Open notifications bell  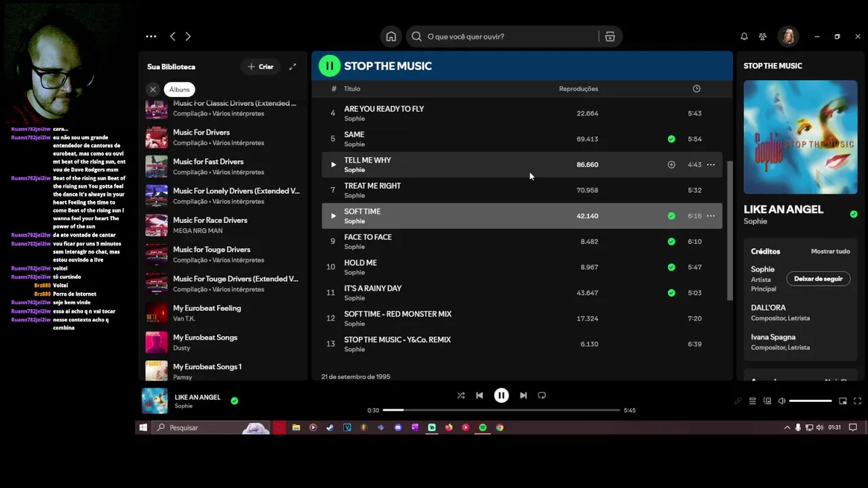tap(744, 37)
